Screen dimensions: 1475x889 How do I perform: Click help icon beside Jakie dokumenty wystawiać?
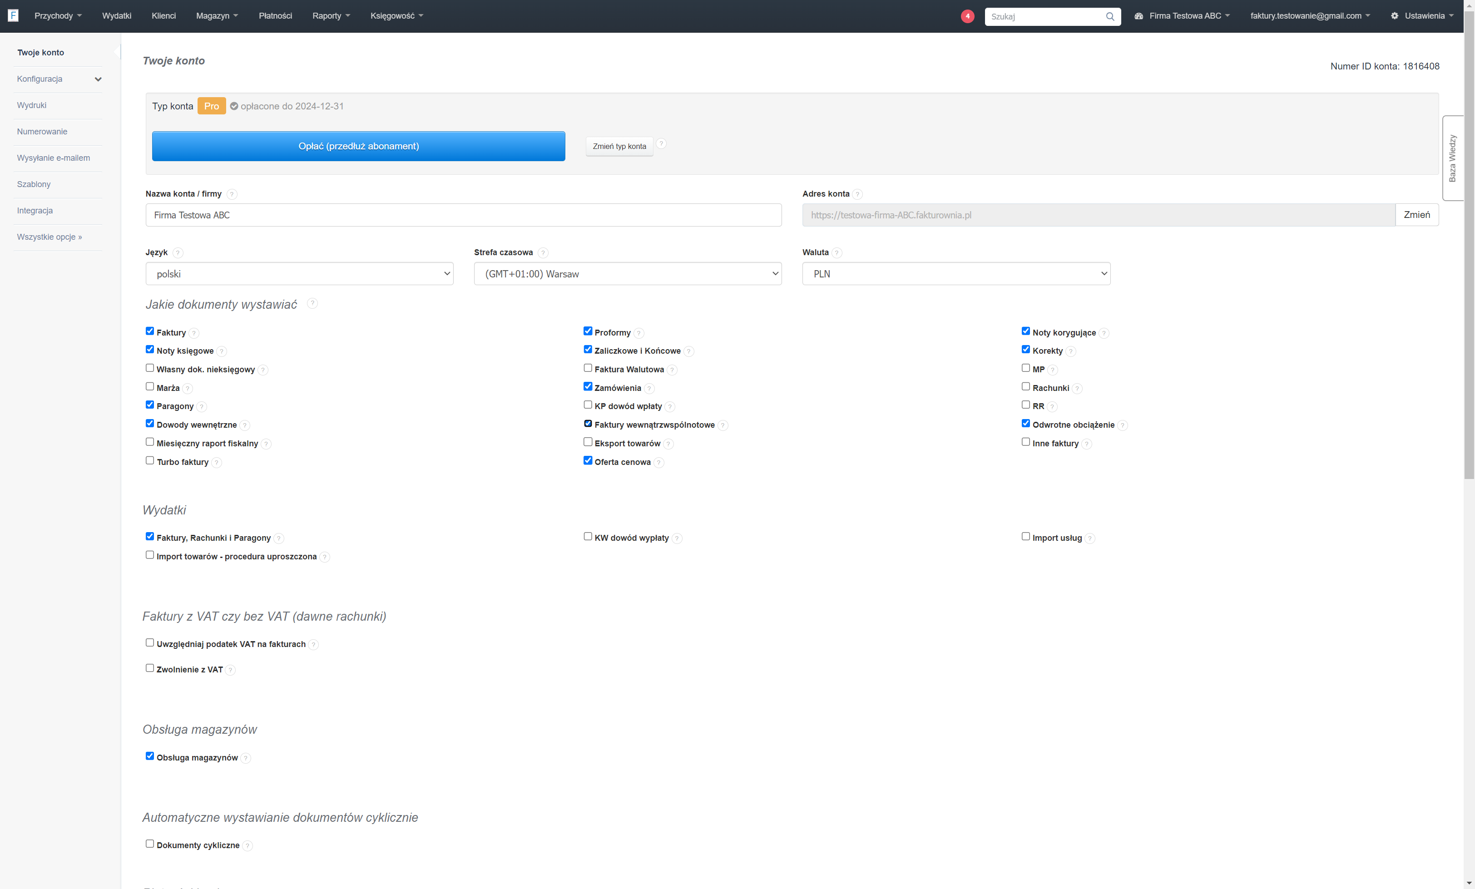click(312, 303)
